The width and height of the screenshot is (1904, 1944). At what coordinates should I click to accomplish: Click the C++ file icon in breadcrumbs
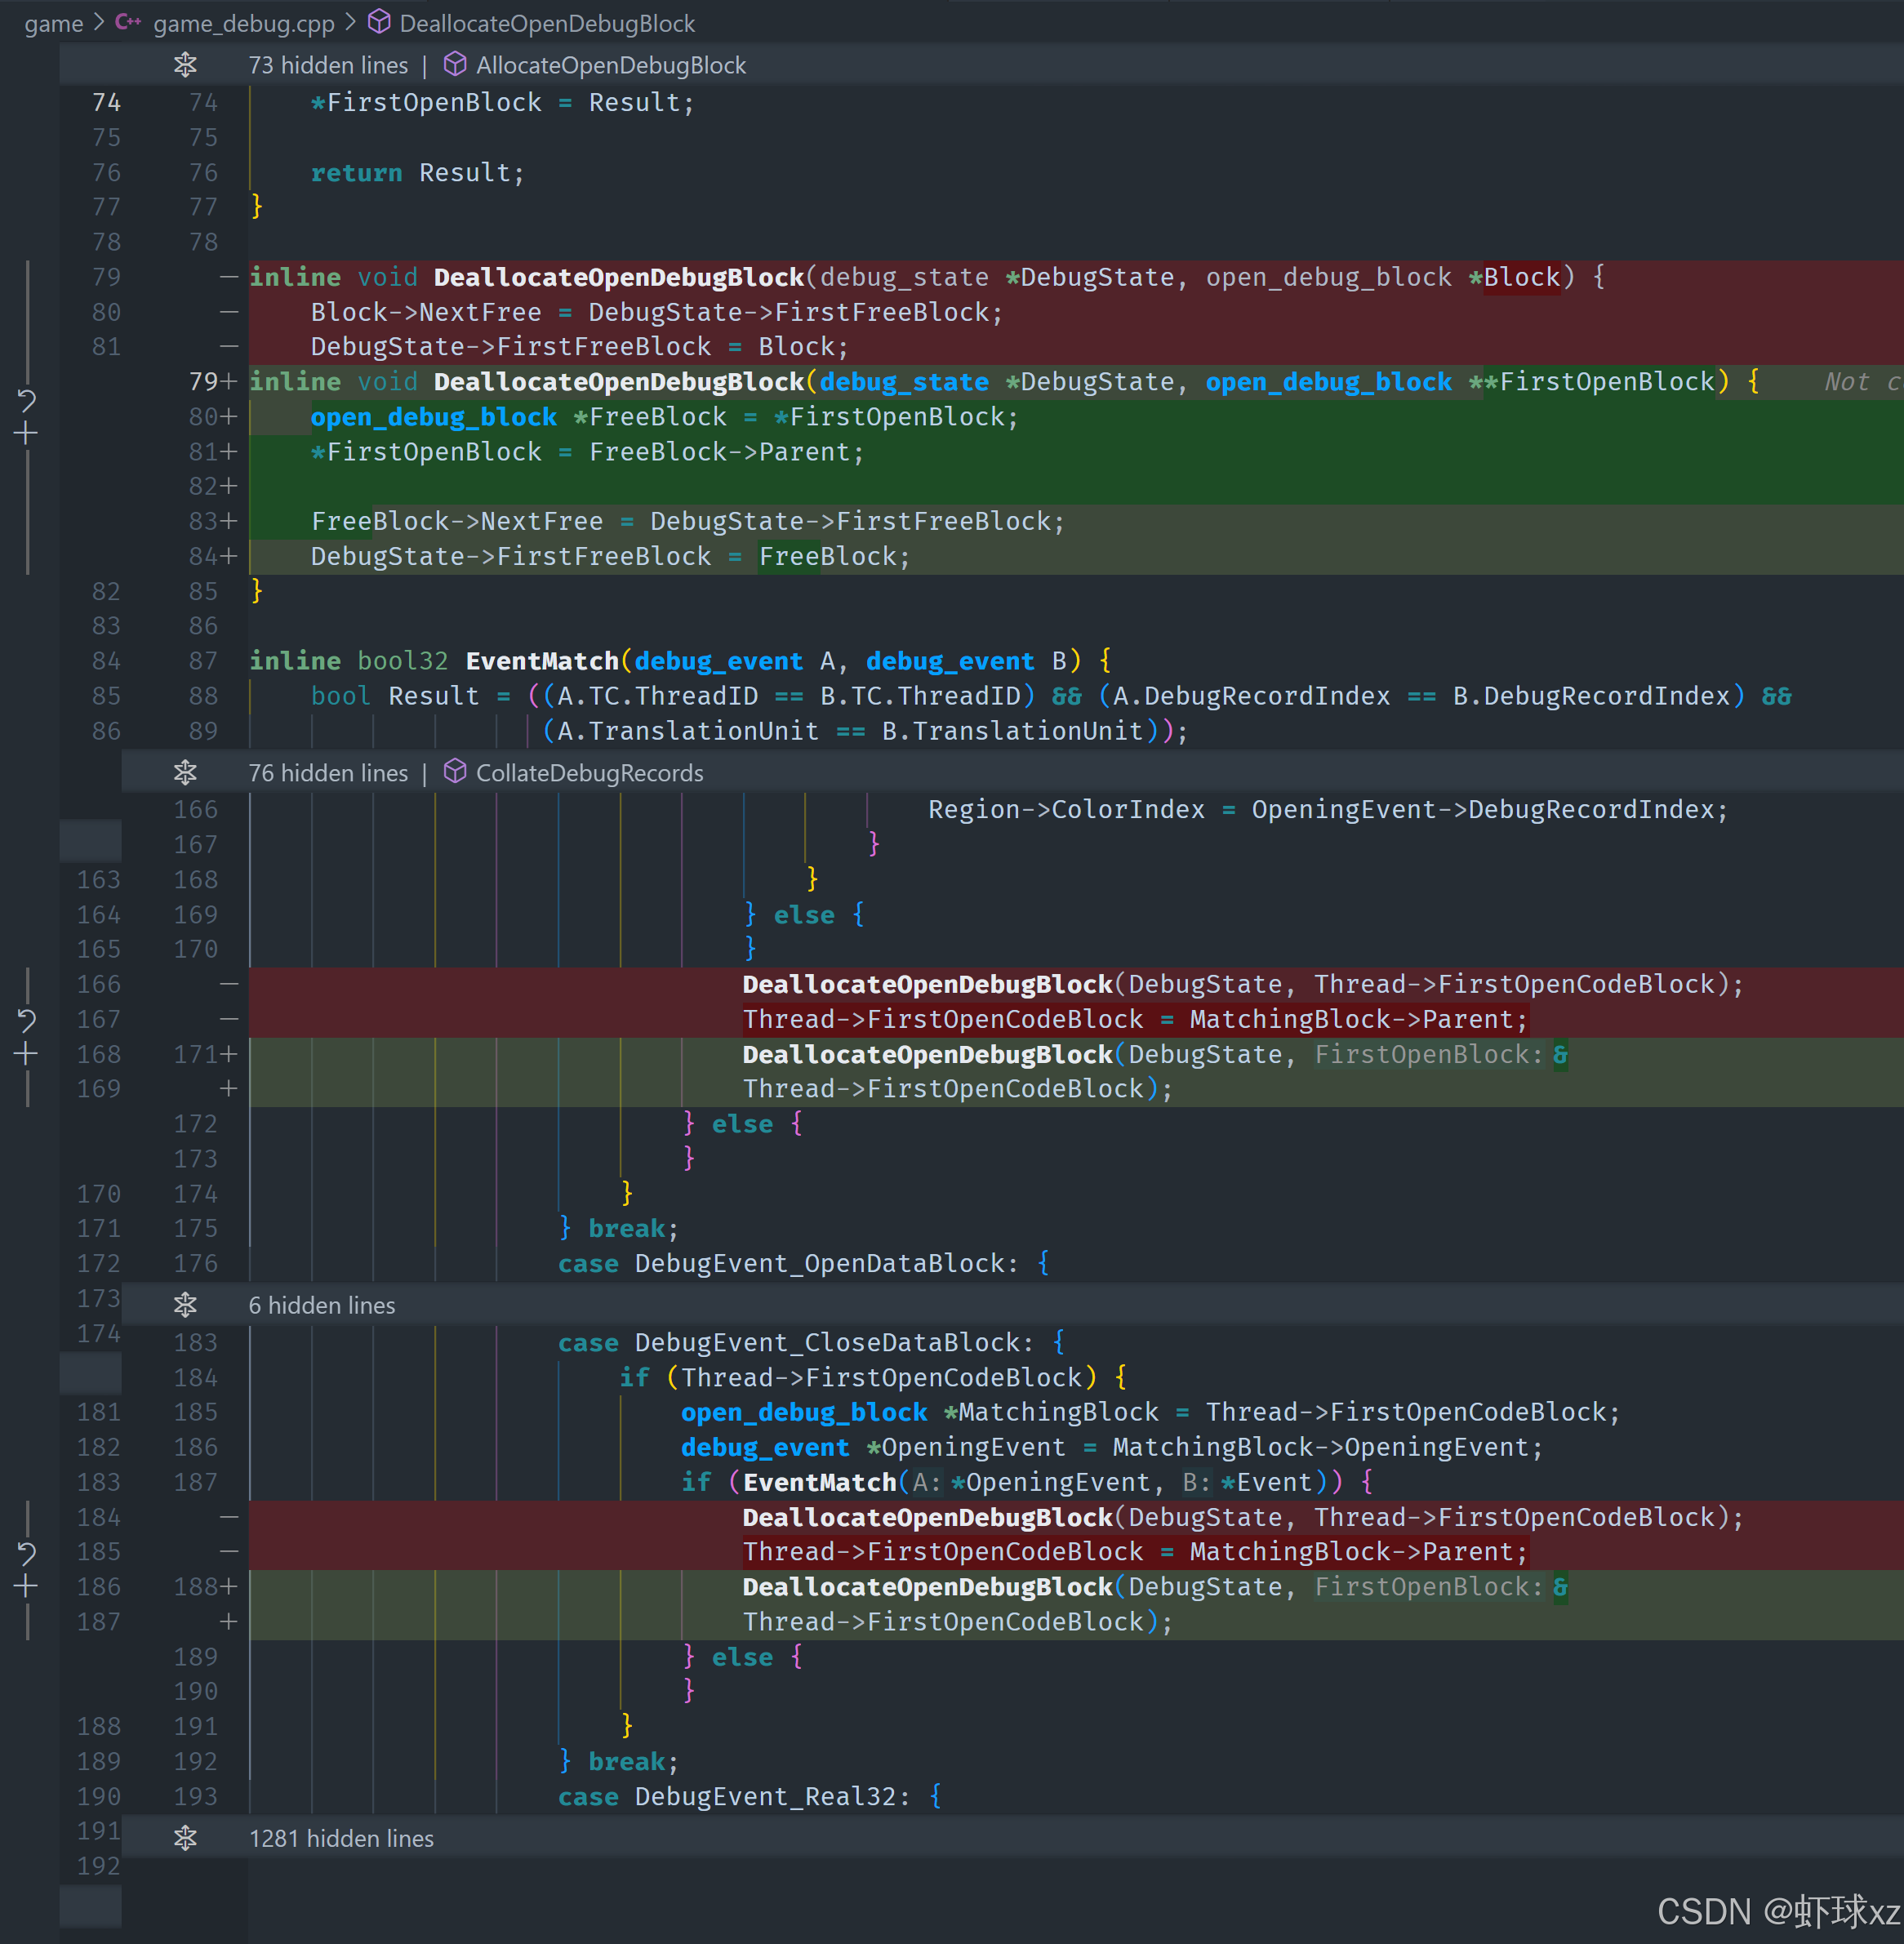click(128, 22)
